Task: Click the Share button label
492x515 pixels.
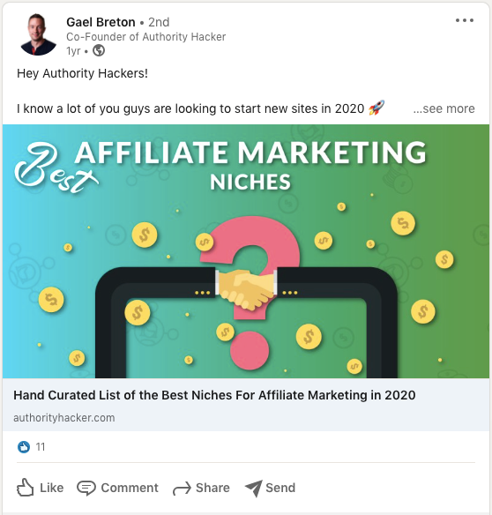Action: (x=212, y=488)
